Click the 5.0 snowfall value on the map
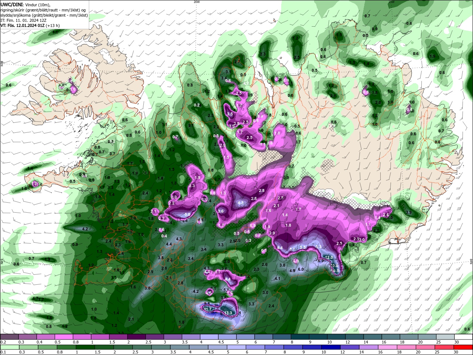Viewport: 473px width, 355px height. [187, 214]
